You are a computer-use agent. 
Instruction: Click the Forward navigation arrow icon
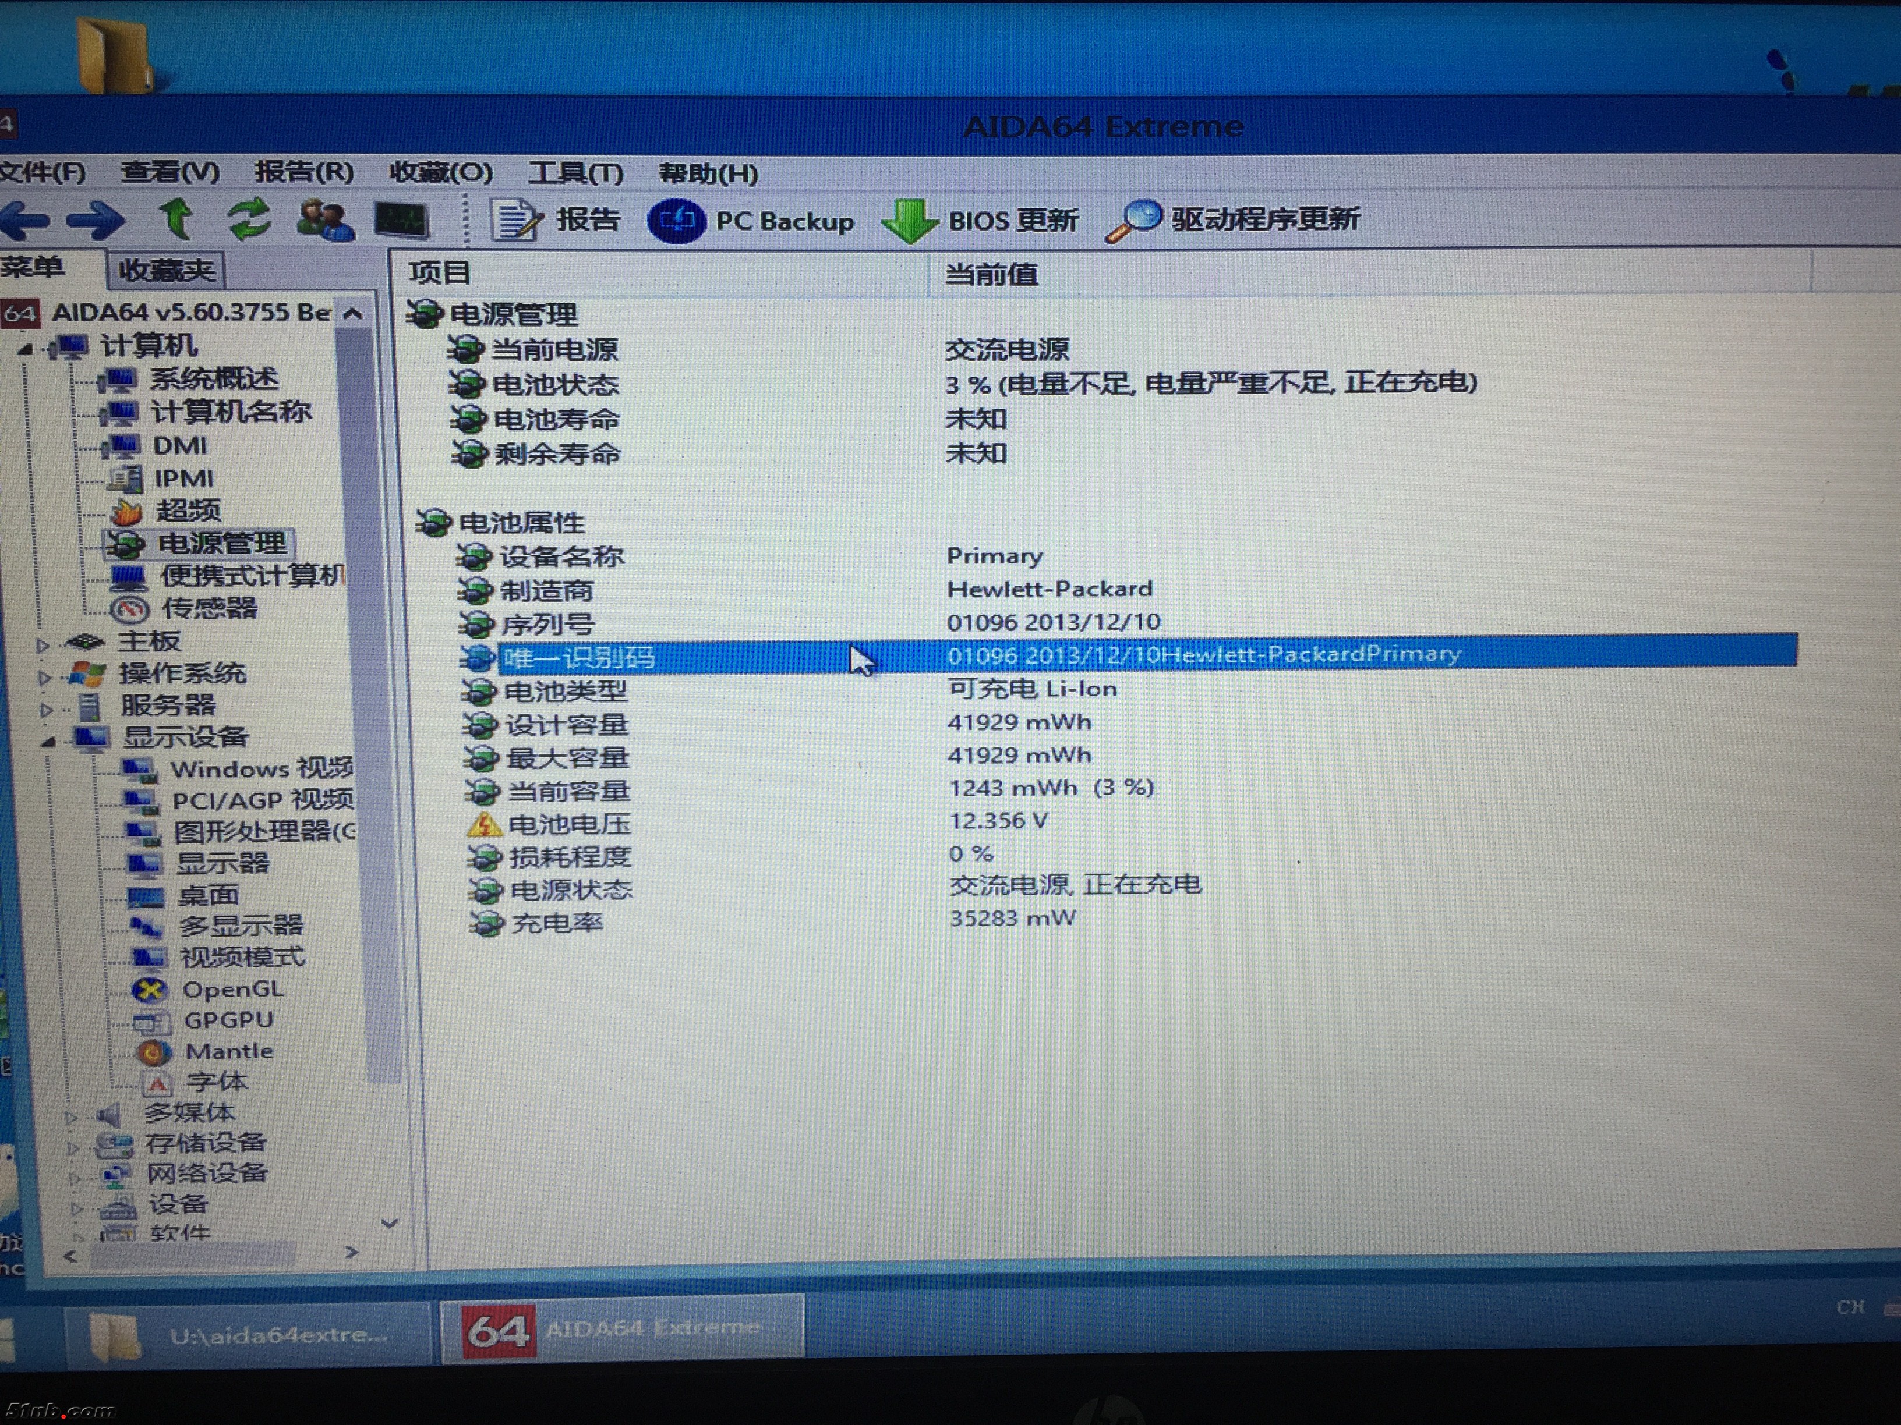[x=96, y=220]
